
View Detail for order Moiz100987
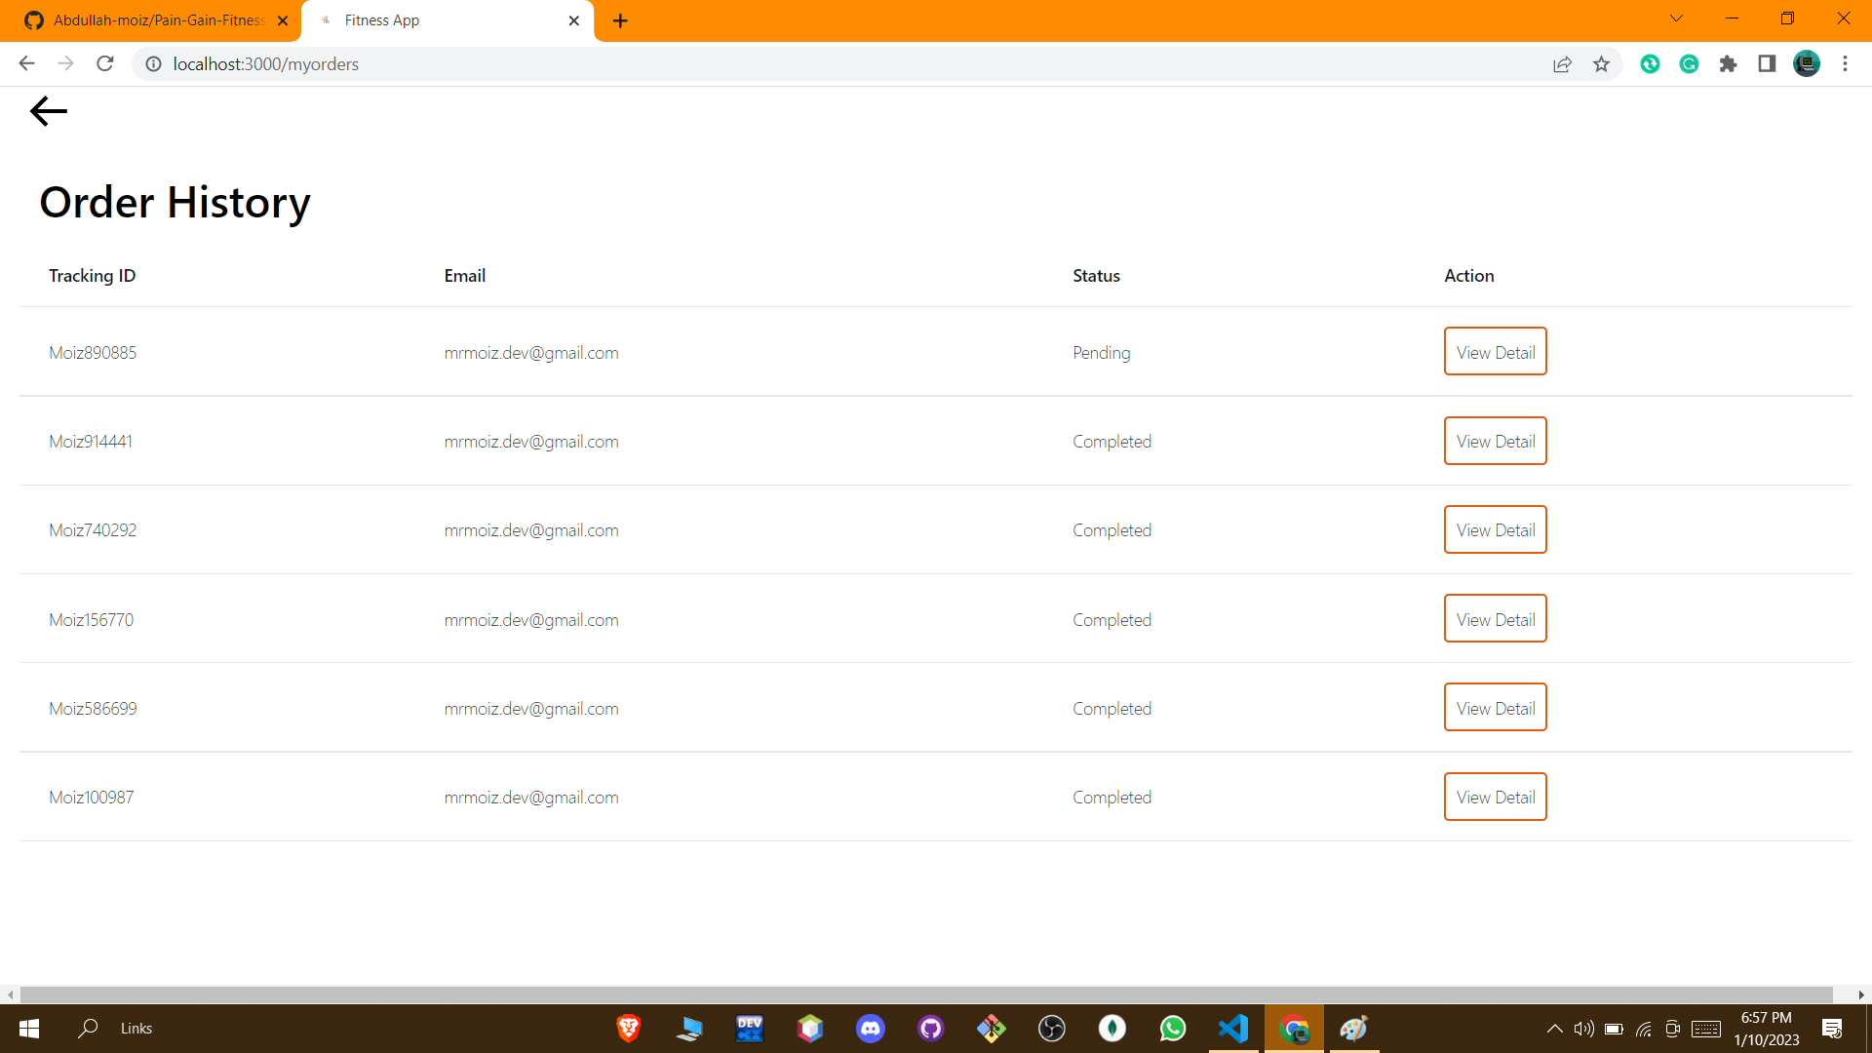1495,797
